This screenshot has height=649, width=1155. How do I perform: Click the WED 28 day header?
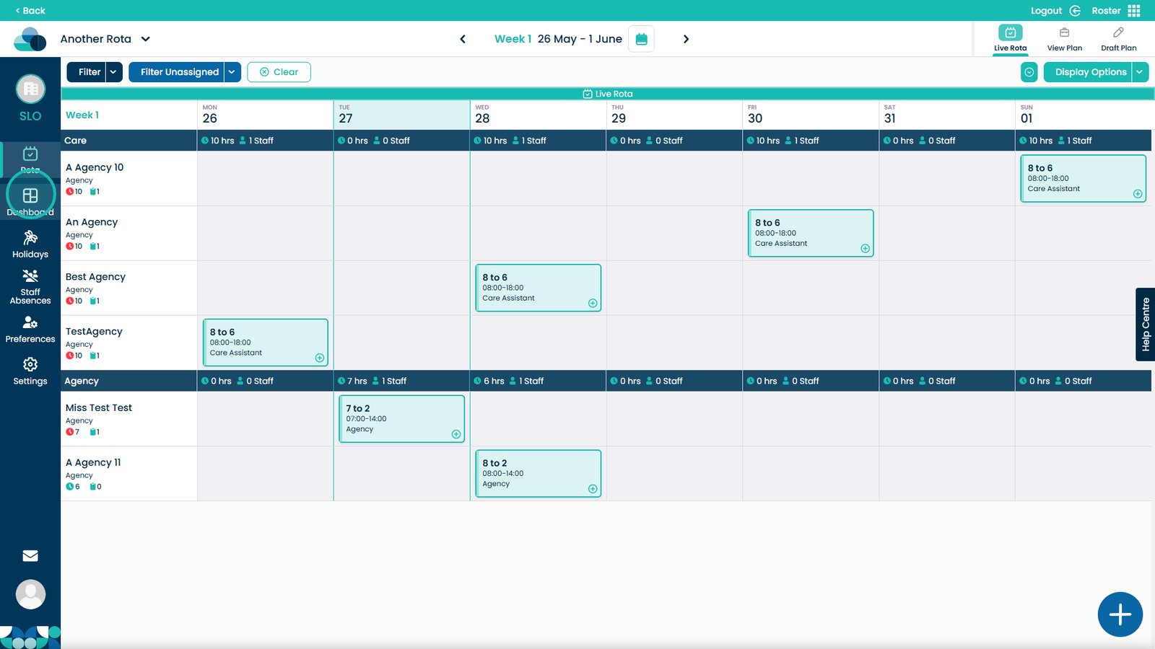click(538, 115)
